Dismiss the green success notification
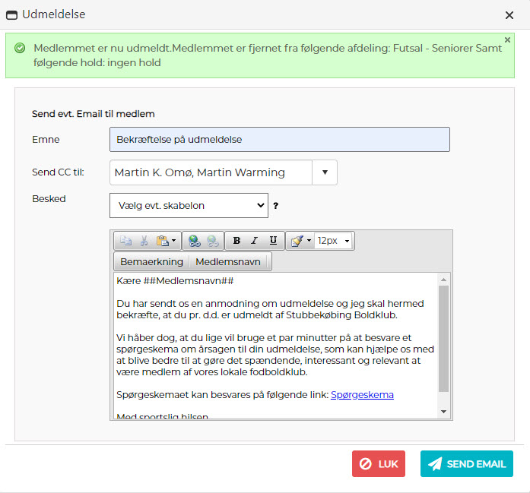The width and height of the screenshot is (530, 493). pyautogui.click(x=507, y=40)
